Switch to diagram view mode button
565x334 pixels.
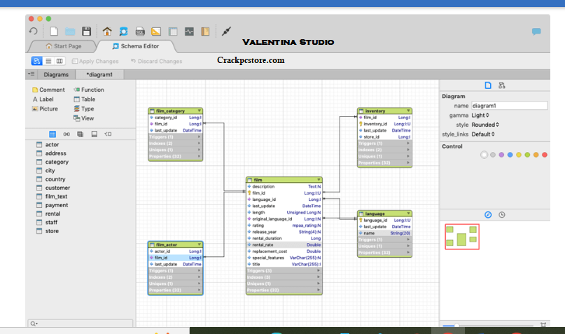click(x=36, y=61)
